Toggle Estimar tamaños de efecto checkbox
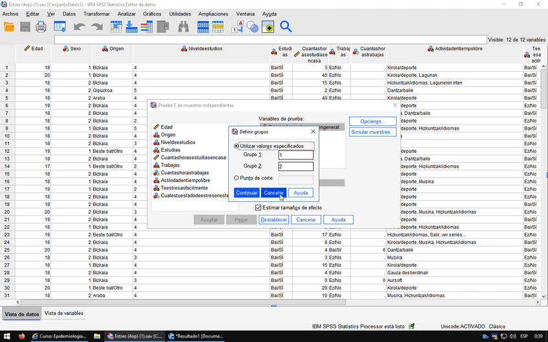 tap(258, 208)
